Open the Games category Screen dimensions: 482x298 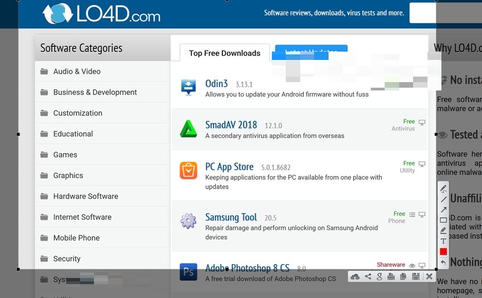(65, 155)
